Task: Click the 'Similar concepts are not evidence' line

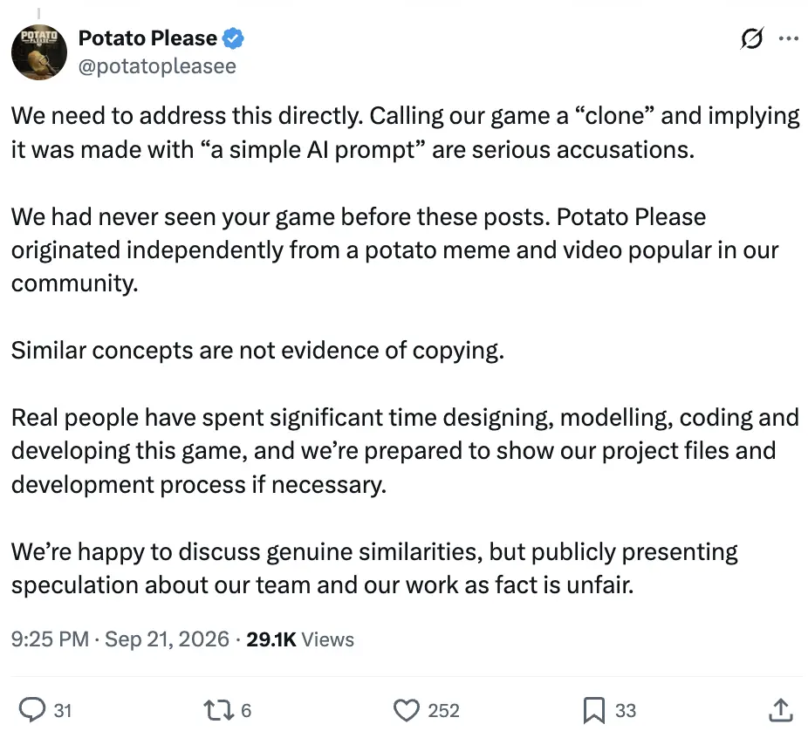Action: coord(257,351)
